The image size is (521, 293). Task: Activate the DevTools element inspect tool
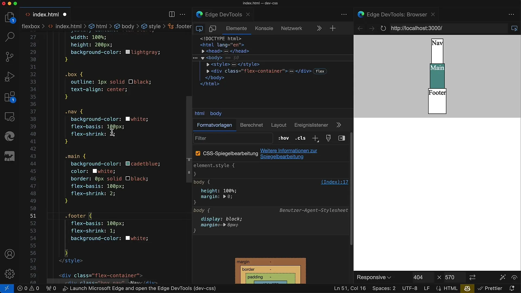click(x=199, y=28)
